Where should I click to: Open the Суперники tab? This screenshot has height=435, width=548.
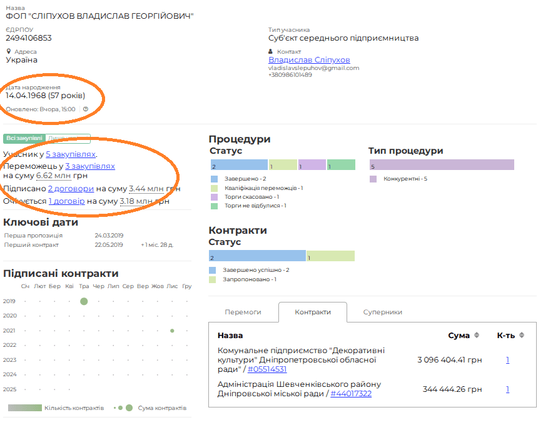[382, 312]
